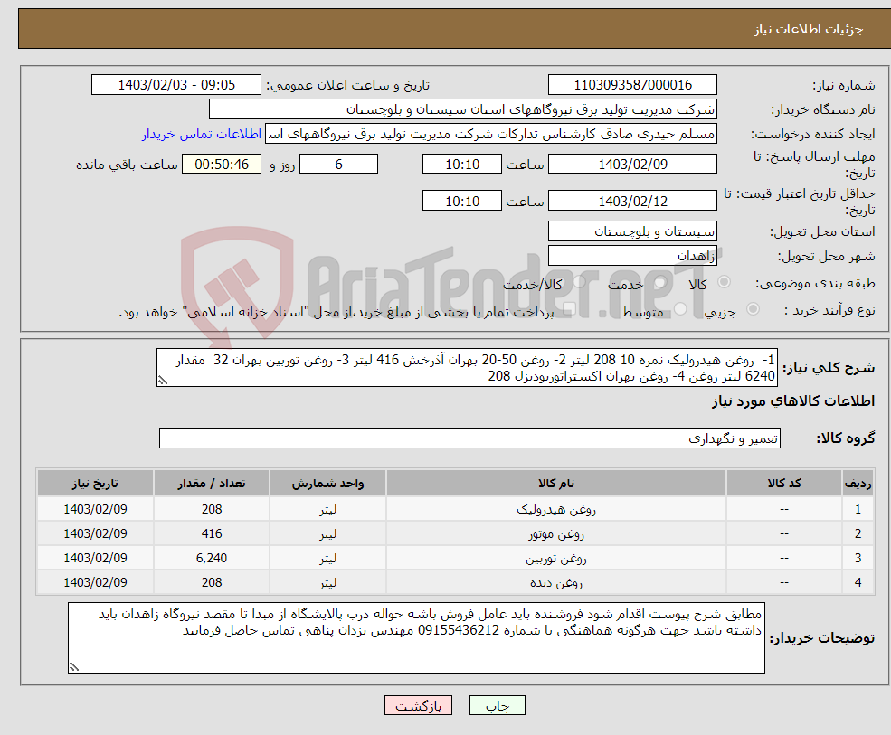Click the remaining days field showing 6
The height and width of the screenshot is (735, 891).
[x=338, y=165]
